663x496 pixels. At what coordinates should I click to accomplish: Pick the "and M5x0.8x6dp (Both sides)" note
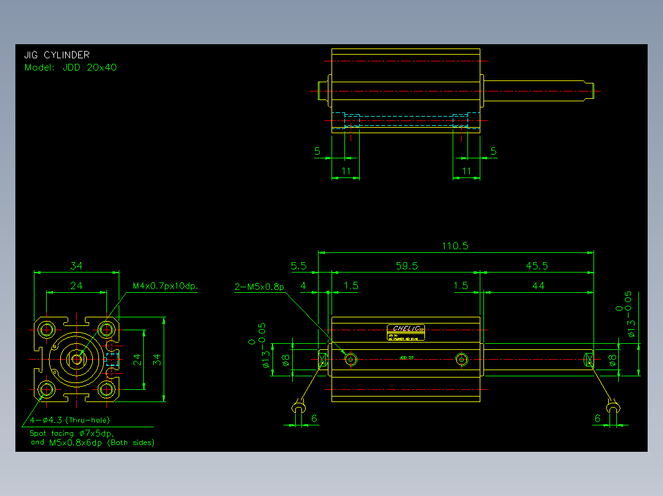pyautogui.click(x=93, y=443)
